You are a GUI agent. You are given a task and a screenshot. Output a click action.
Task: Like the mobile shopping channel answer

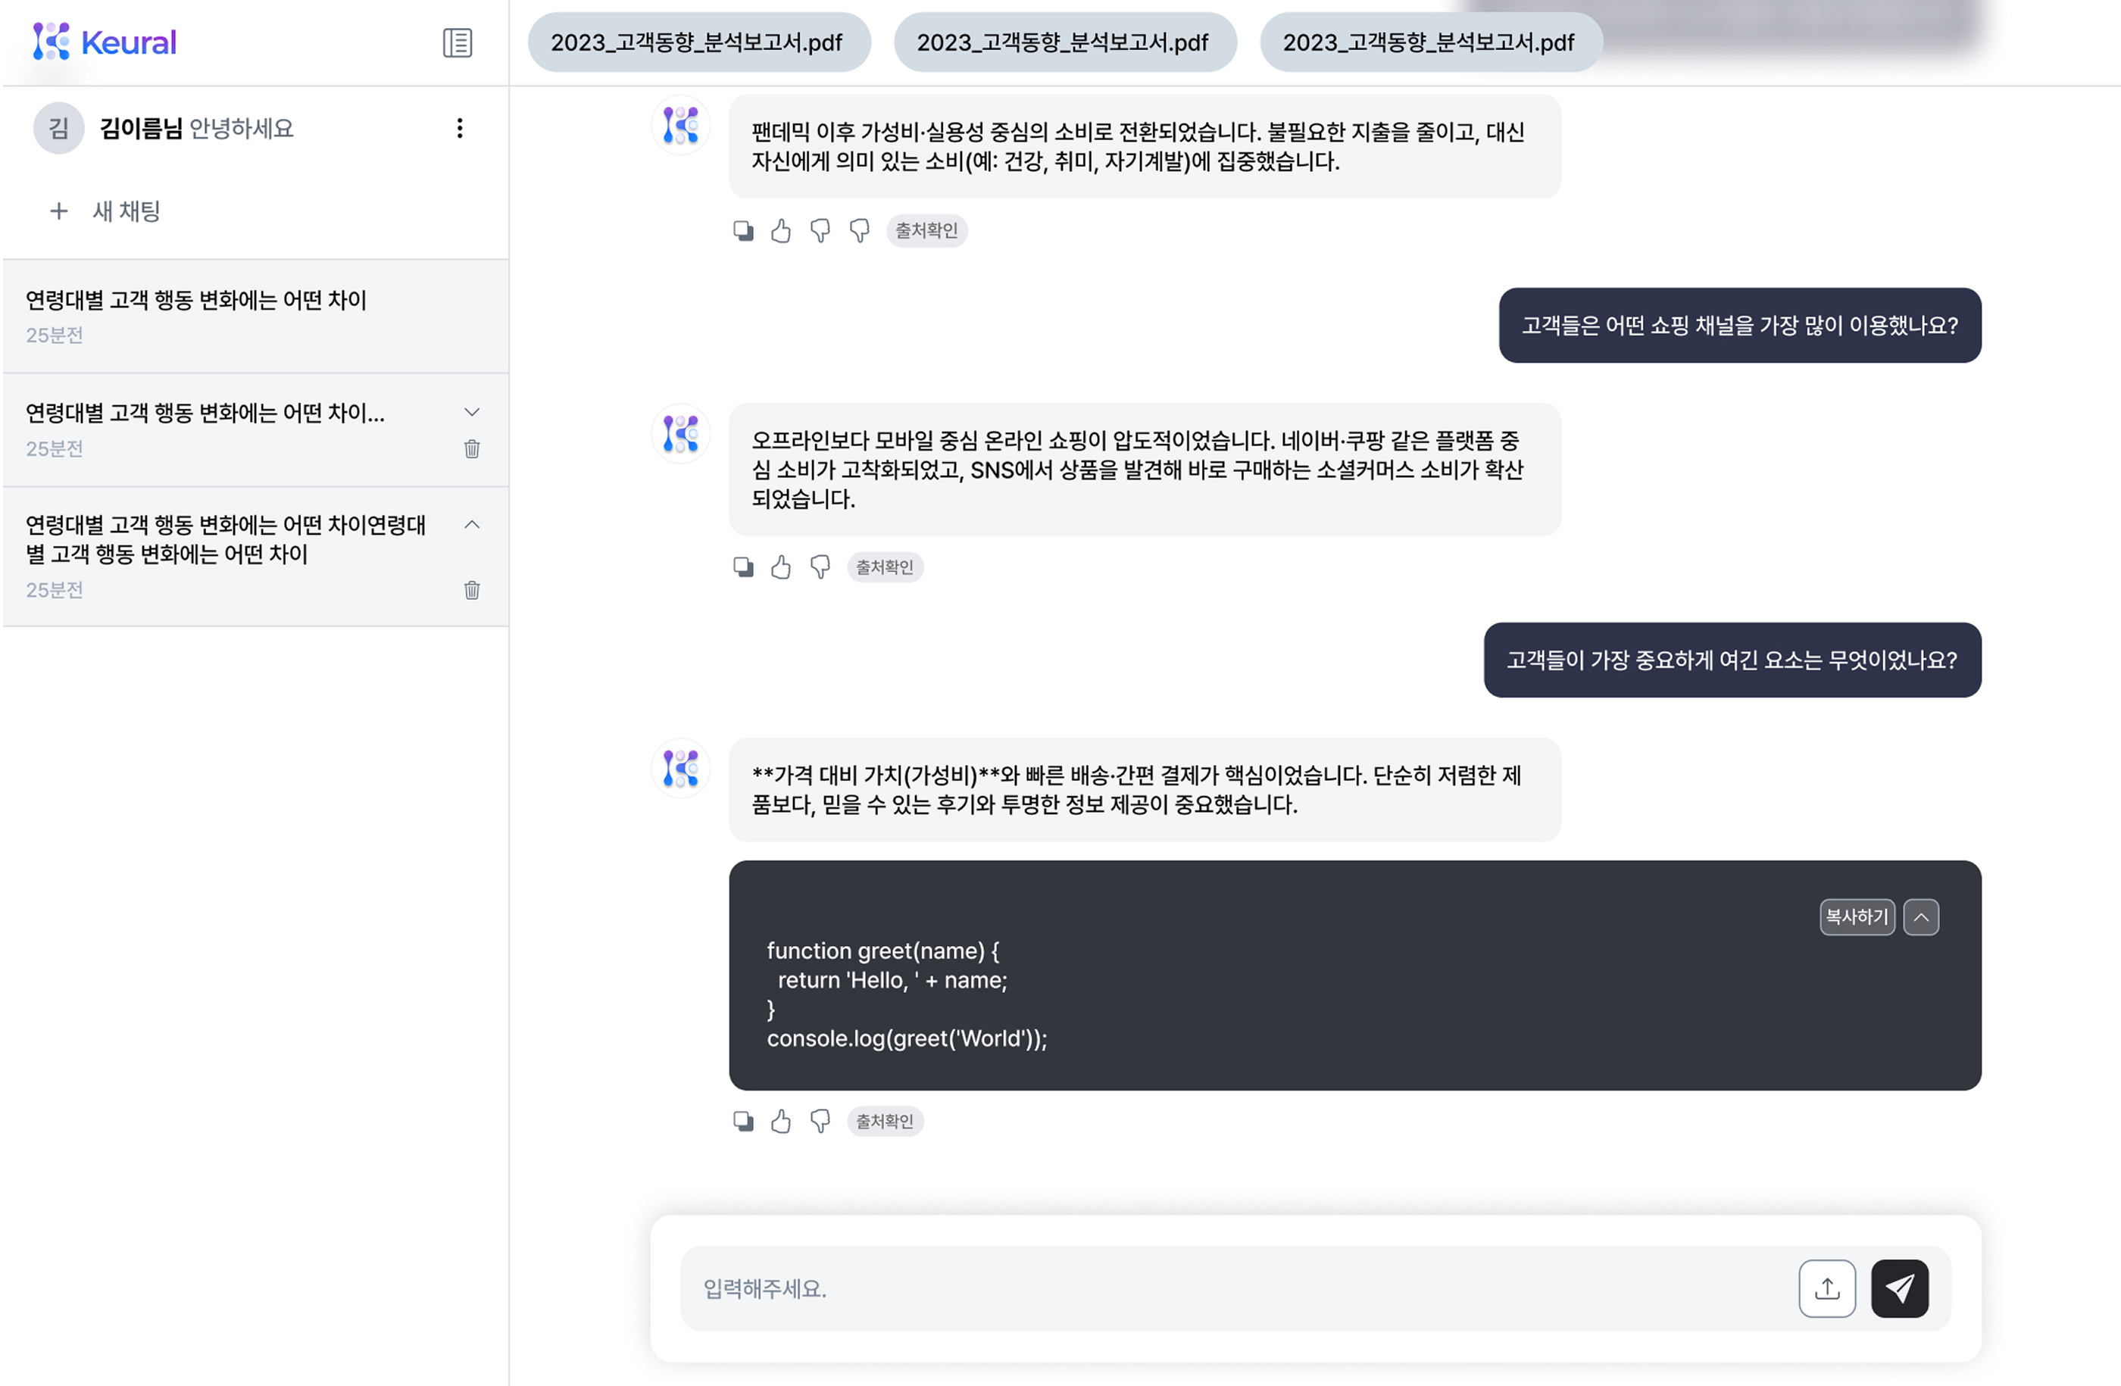click(781, 567)
